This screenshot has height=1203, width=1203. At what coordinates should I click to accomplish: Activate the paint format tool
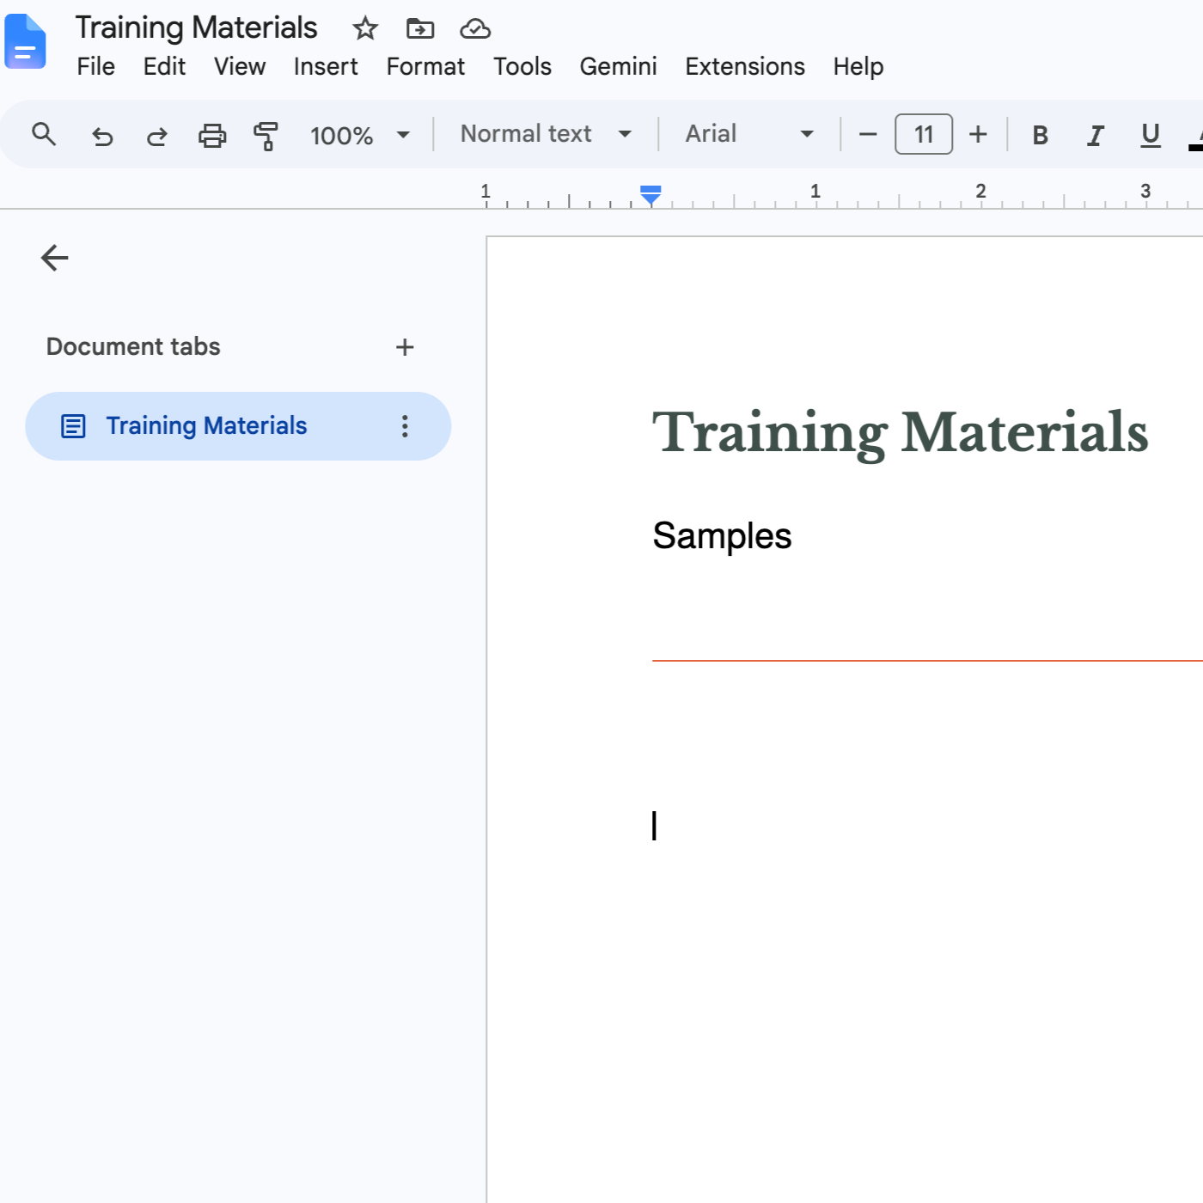(x=266, y=136)
